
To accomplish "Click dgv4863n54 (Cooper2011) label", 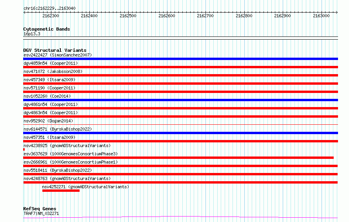I will pos(51,113).
